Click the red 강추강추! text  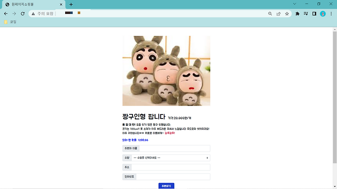click(x=170, y=133)
